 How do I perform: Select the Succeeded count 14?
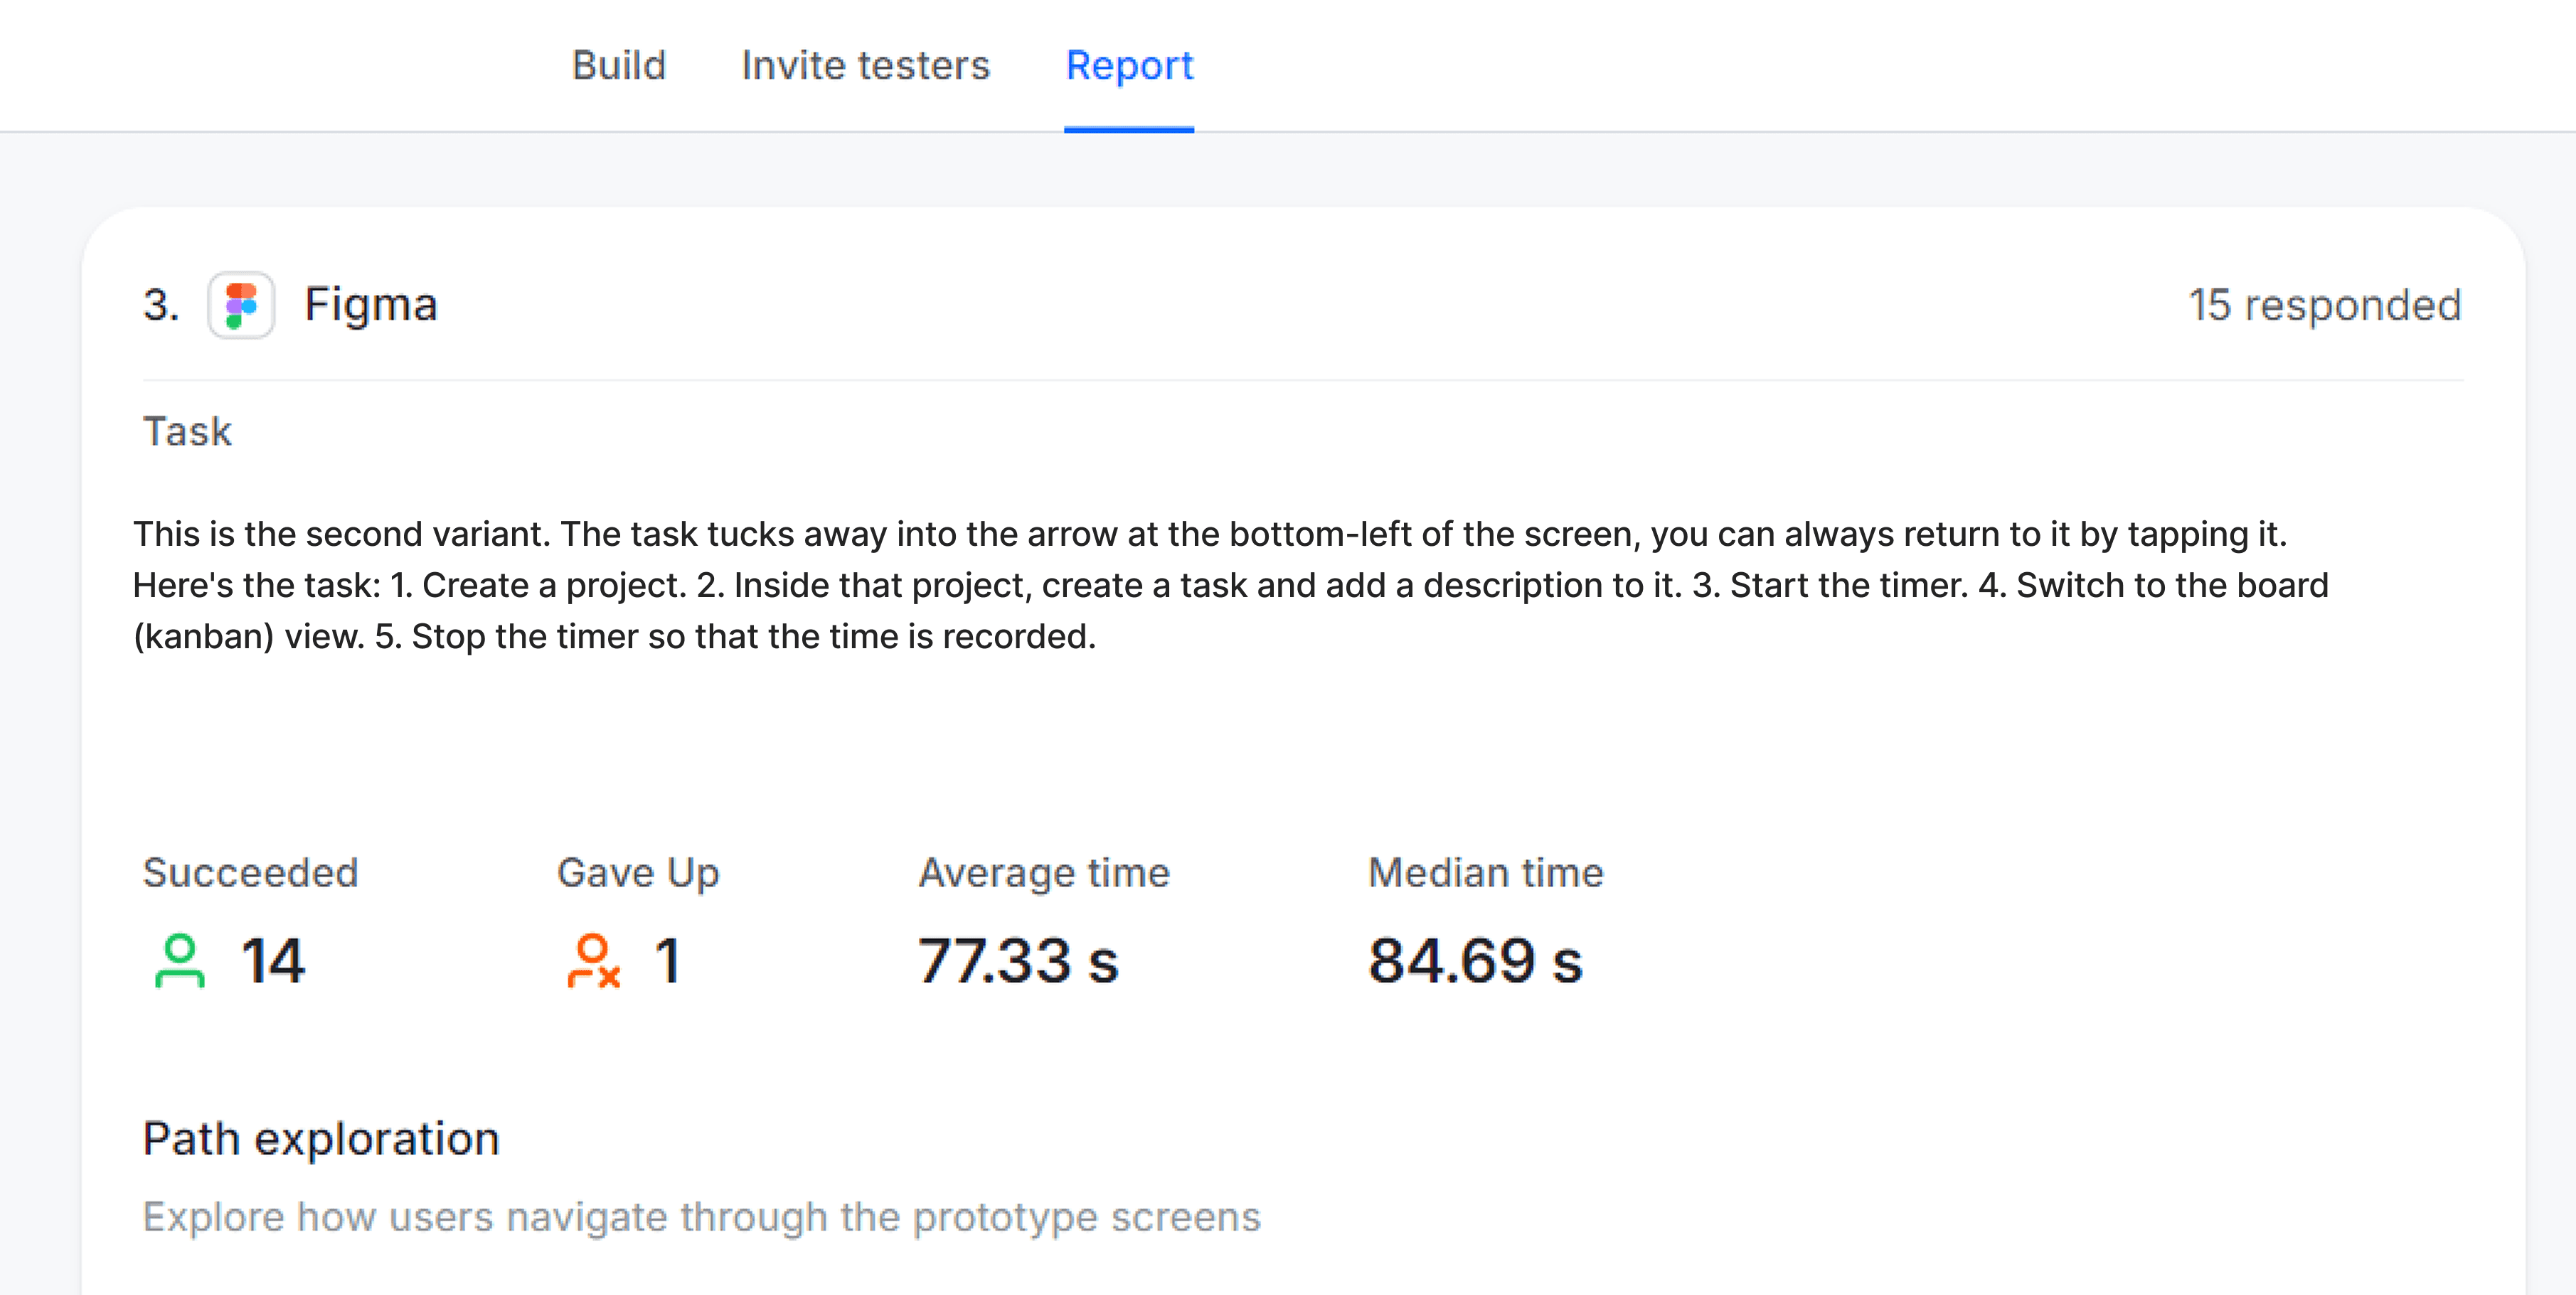point(273,961)
